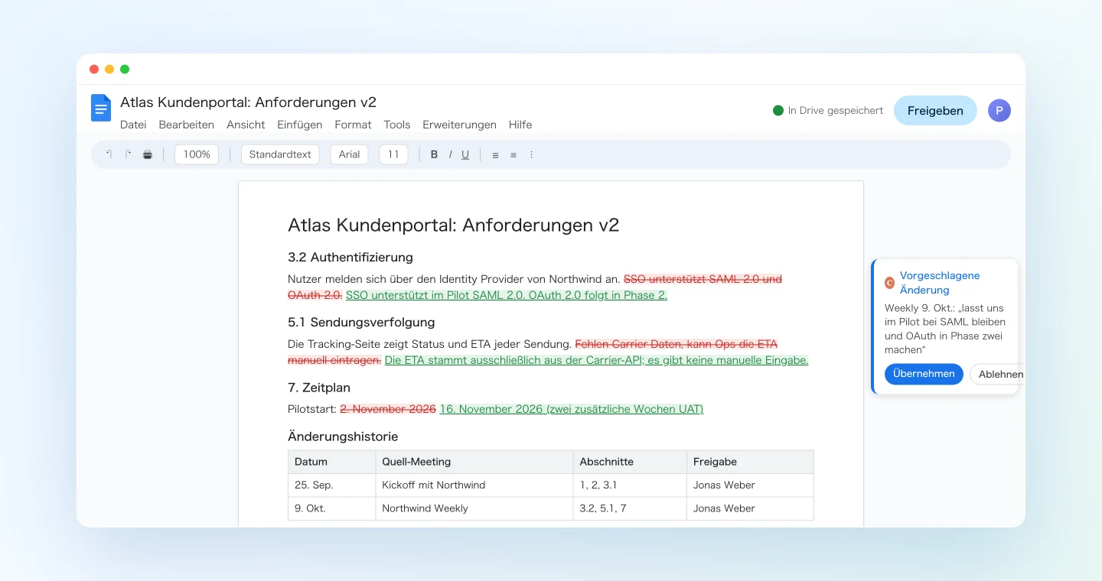Click the first alignment icon after underline
The height and width of the screenshot is (581, 1102).
[495, 154]
